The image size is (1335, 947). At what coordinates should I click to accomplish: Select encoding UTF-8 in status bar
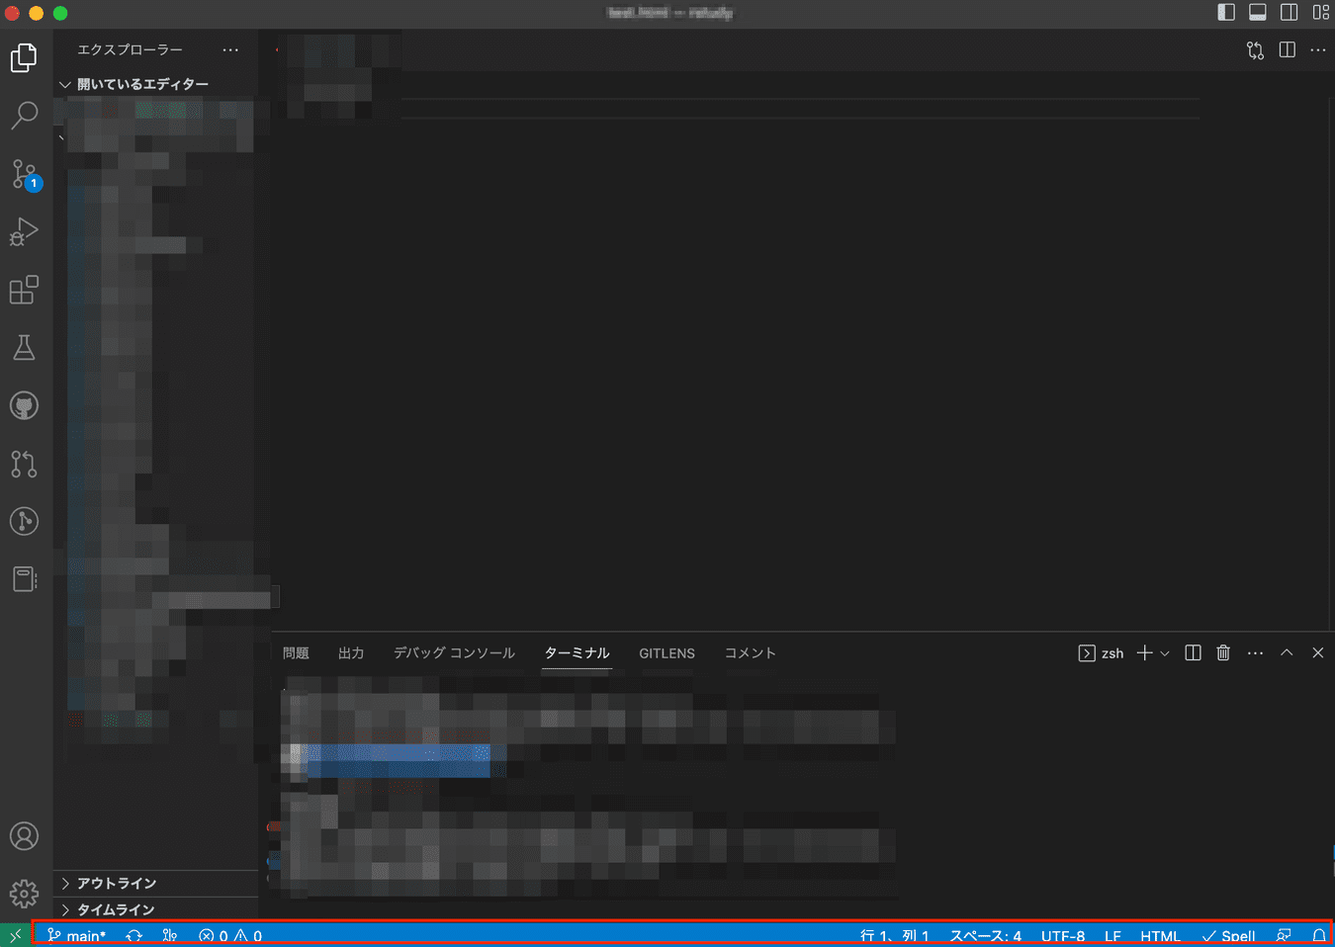[x=1063, y=935]
